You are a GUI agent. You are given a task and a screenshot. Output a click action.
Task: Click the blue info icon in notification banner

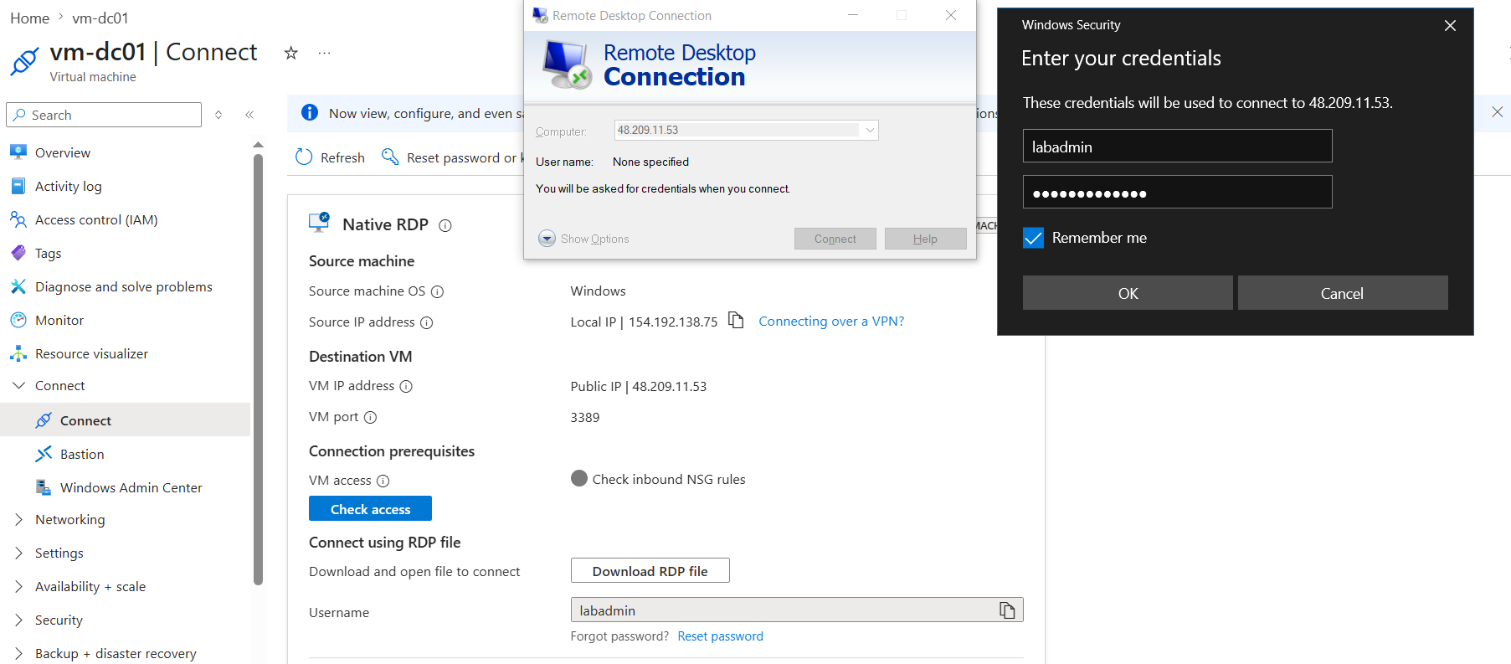pyautogui.click(x=310, y=112)
